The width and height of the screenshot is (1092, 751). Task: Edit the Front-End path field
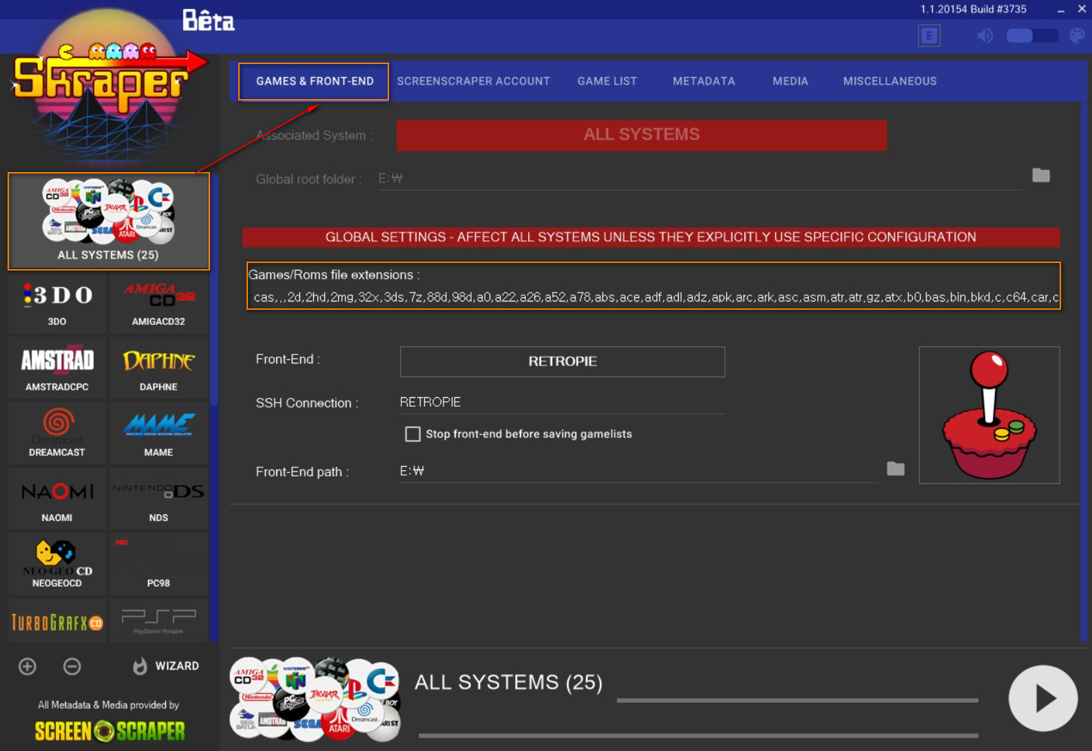[x=638, y=472]
